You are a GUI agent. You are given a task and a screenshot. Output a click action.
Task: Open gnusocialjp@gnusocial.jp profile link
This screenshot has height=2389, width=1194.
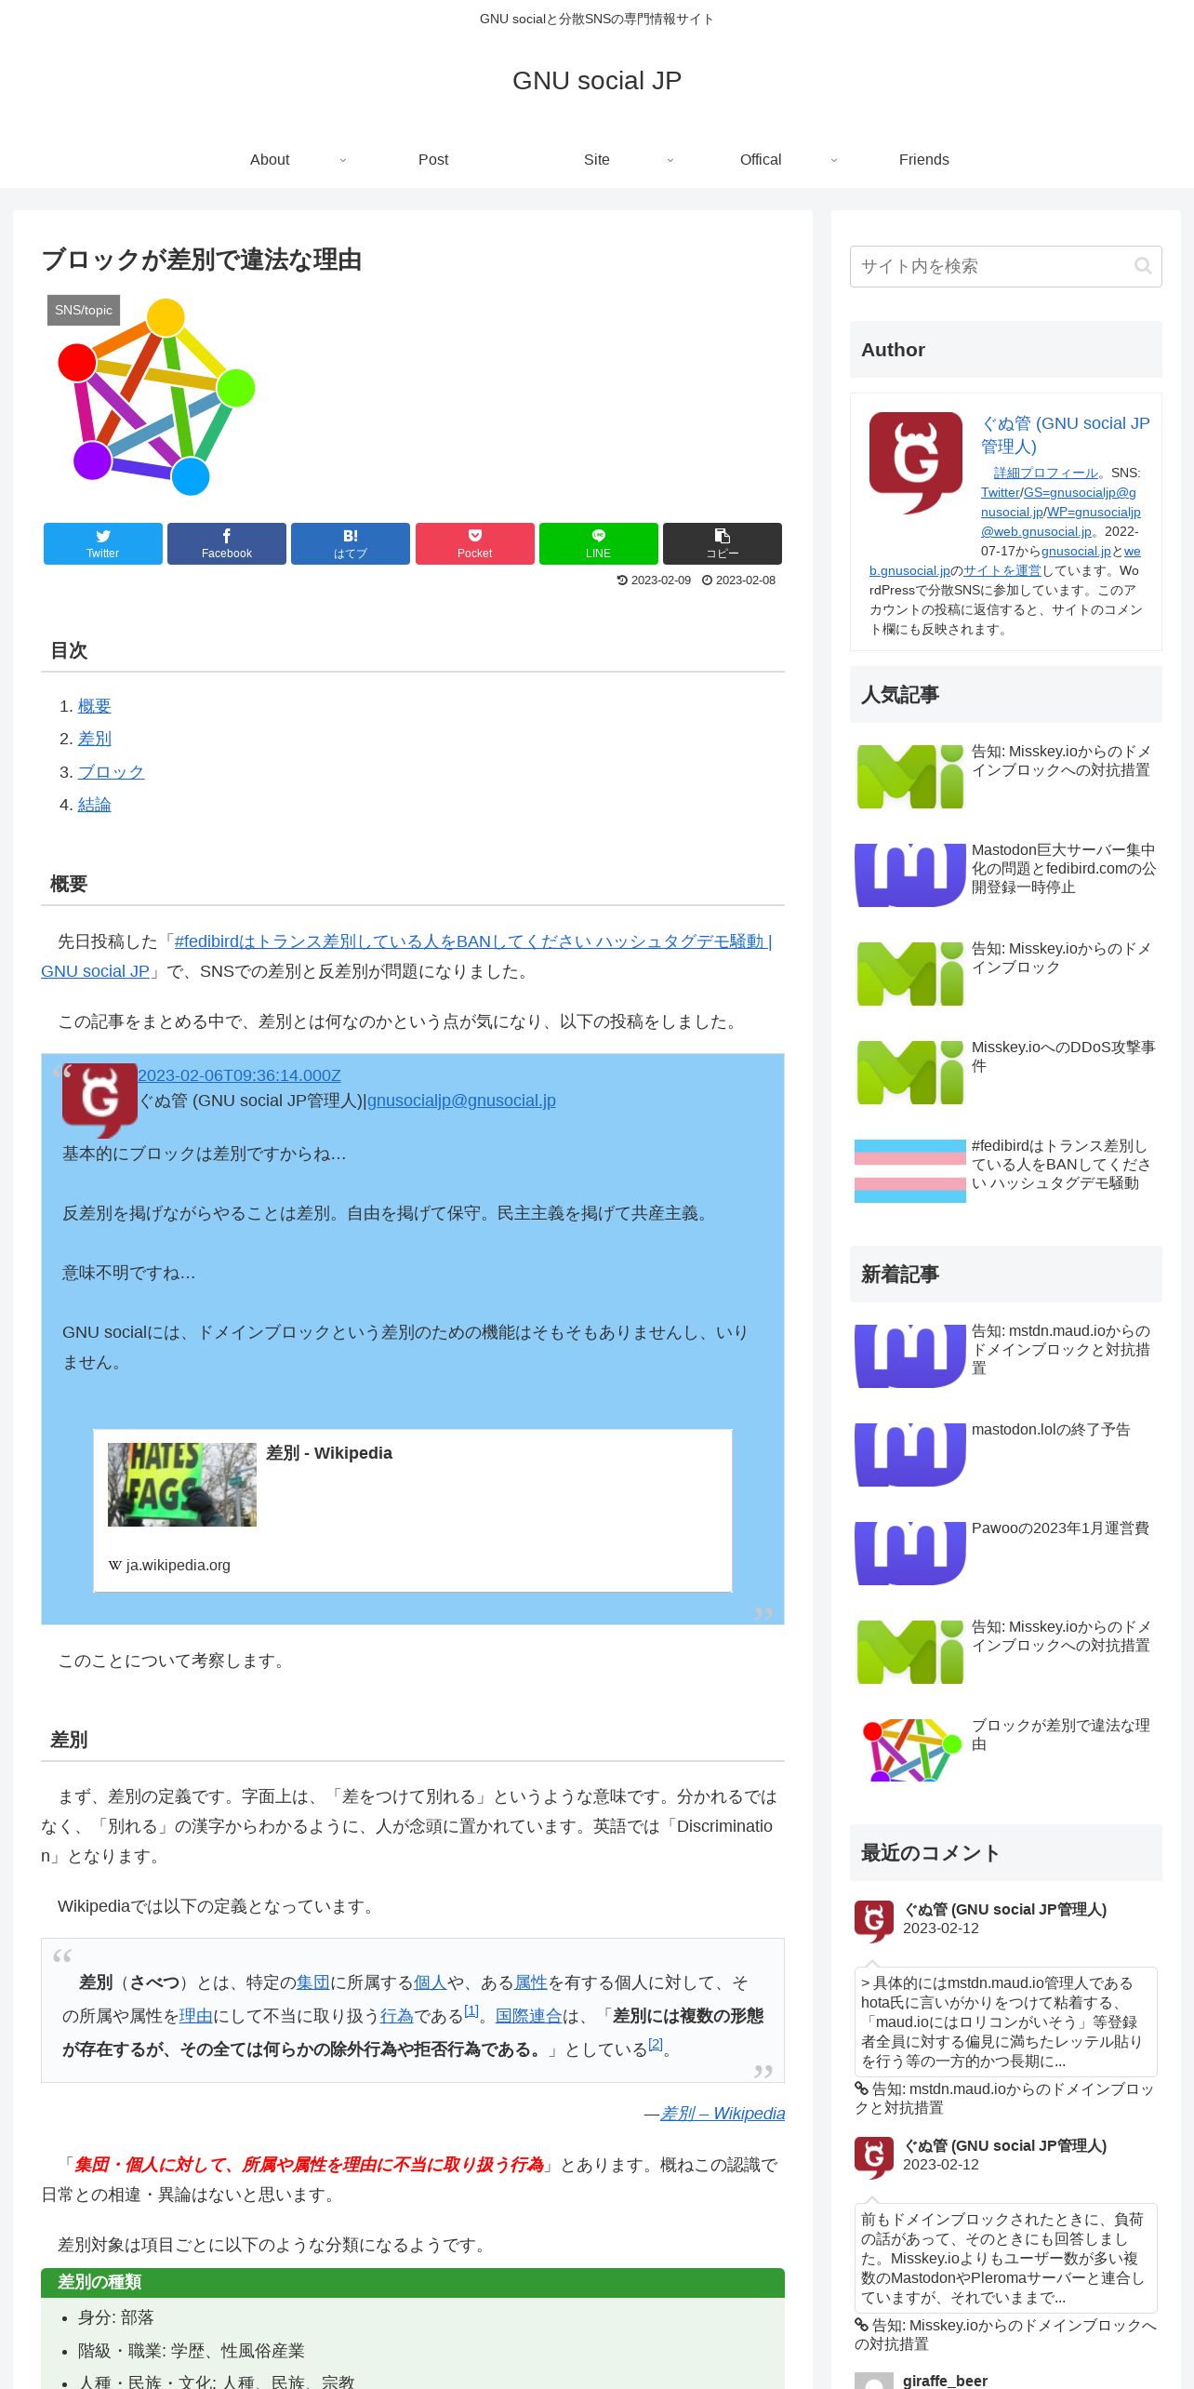[461, 1101]
